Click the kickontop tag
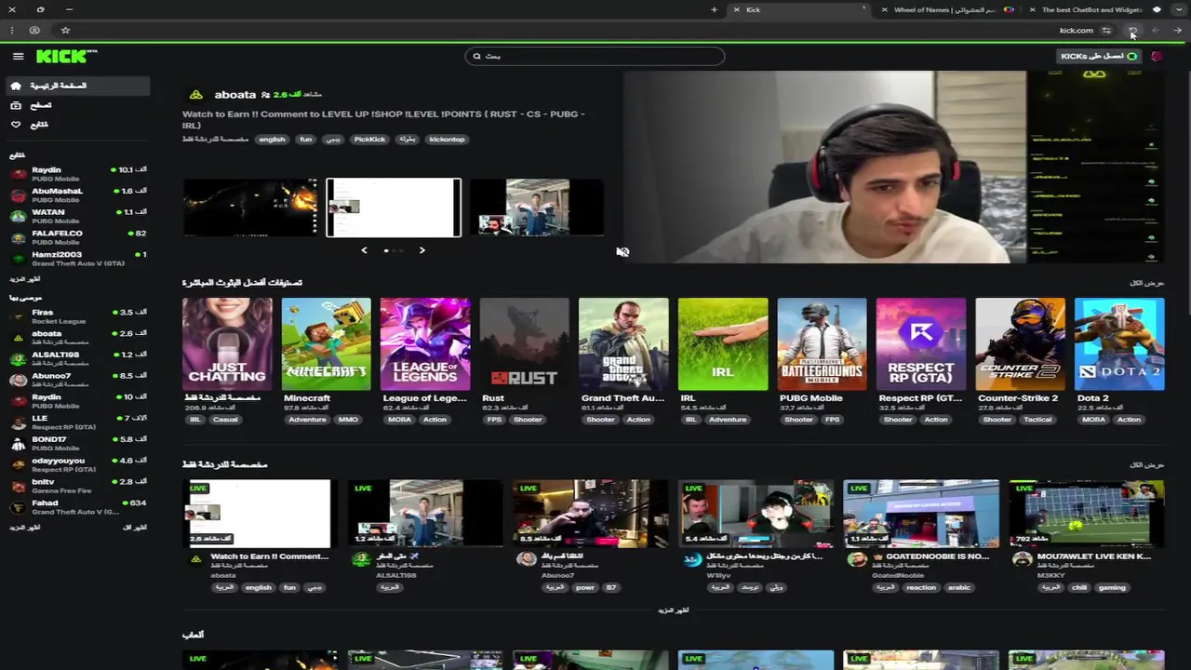The width and height of the screenshot is (1191, 670). (447, 139)
